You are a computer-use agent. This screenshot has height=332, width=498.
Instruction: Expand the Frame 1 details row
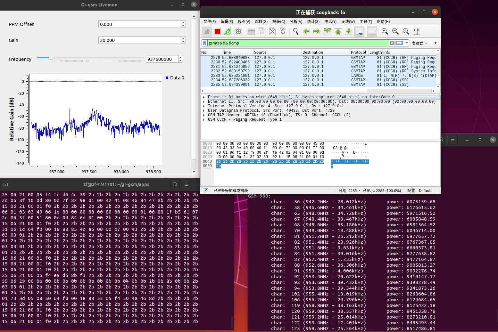(204, 97)
